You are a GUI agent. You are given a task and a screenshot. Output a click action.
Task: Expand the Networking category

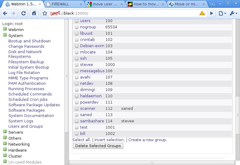point(5,144)
